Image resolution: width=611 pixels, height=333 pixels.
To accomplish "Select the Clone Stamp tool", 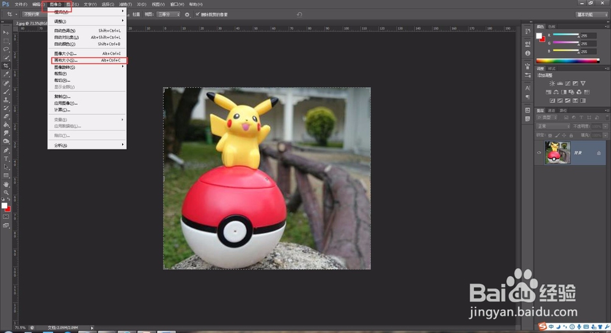I will [6, 100].
